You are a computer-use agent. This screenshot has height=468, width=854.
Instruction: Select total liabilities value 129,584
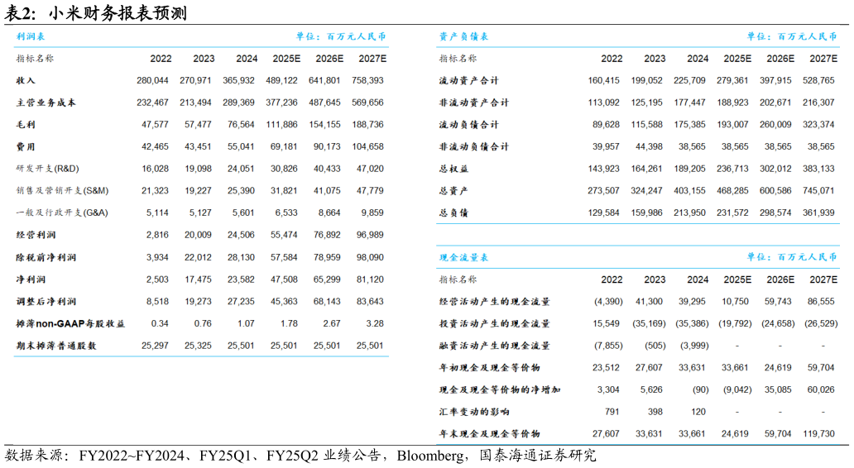point(603,213)
